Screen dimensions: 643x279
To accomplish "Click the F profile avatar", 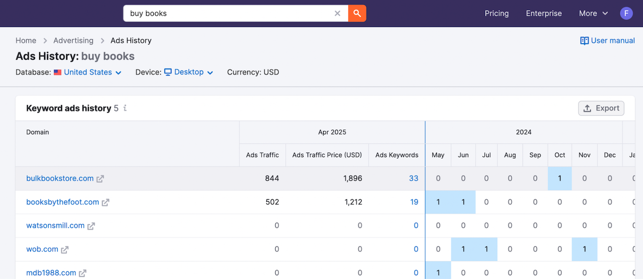I will pyautogui.click(x=627, y=13).
